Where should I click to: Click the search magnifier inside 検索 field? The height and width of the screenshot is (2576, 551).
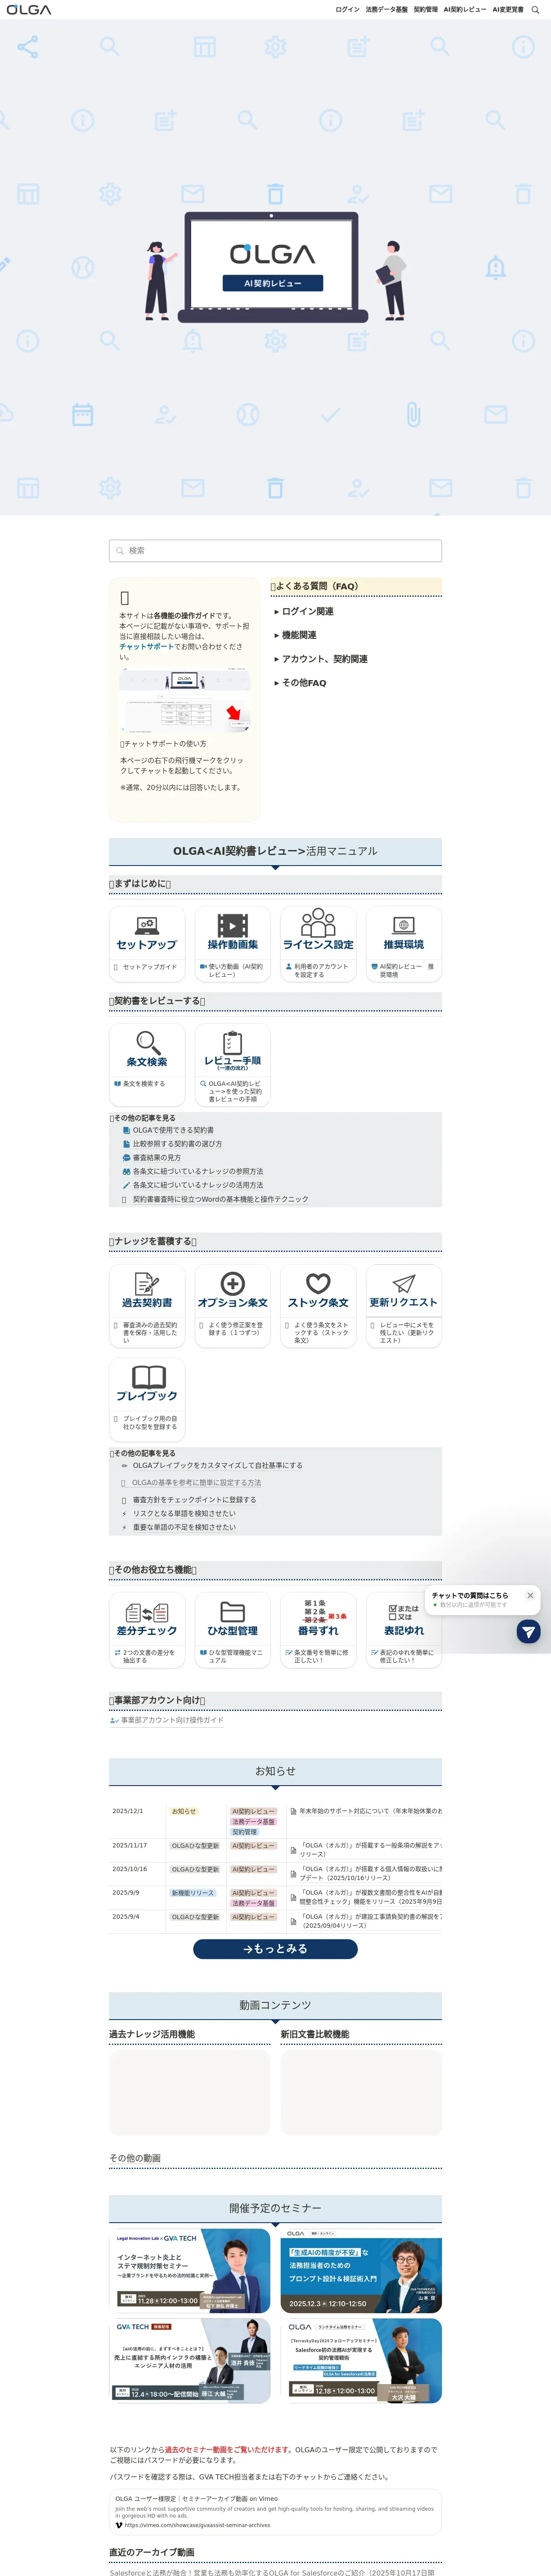coord(120,551)
